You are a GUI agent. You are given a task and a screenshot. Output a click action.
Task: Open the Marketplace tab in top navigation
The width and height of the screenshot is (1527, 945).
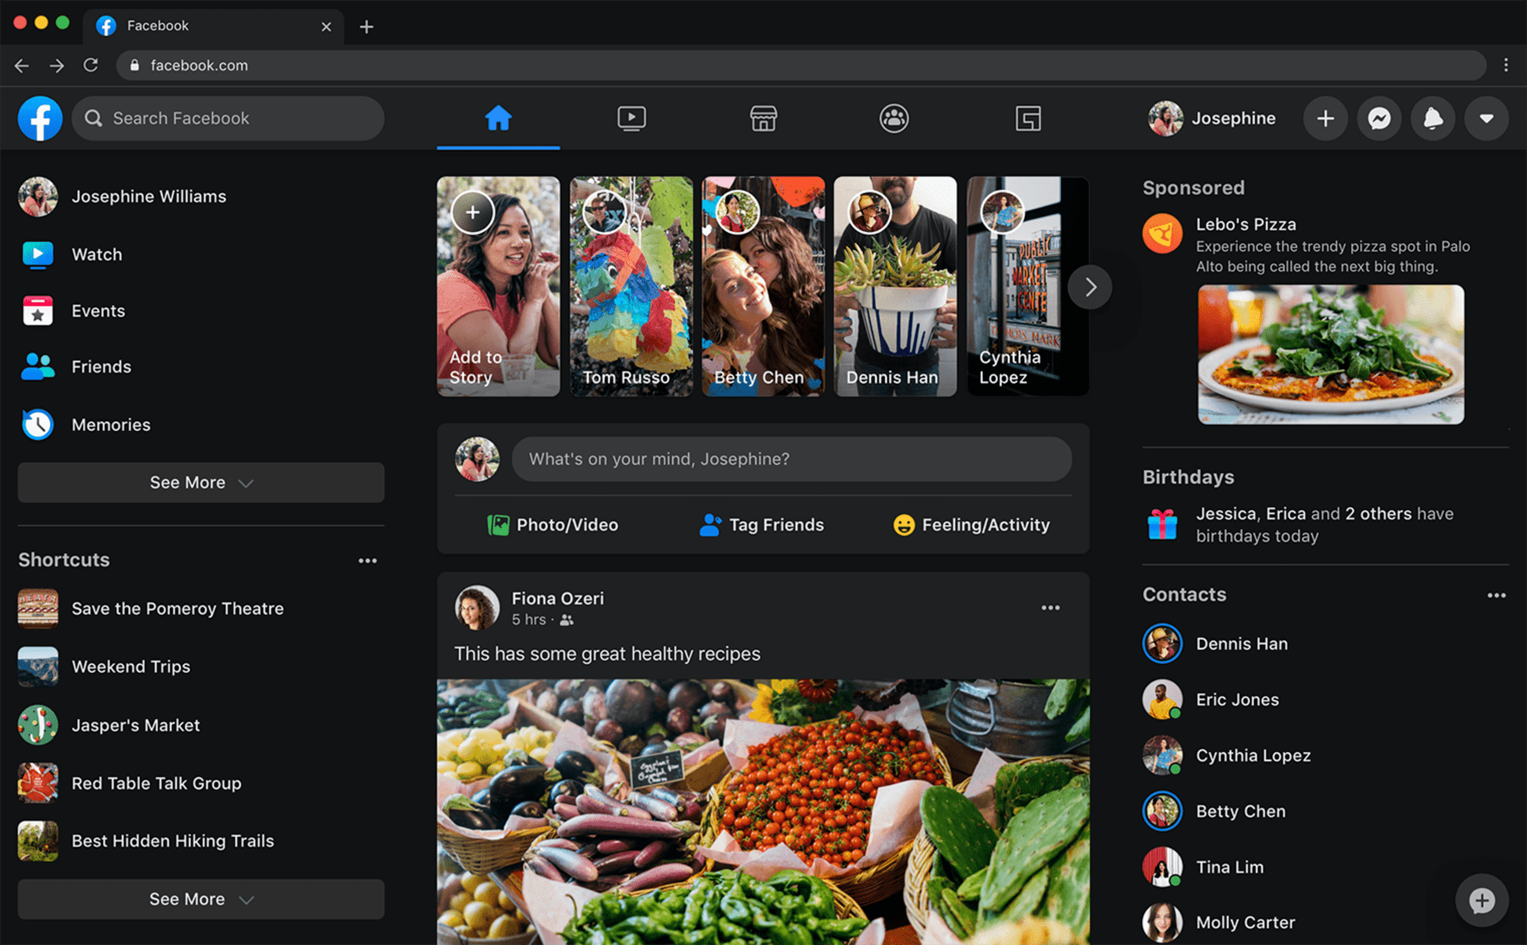coord(763,118)
